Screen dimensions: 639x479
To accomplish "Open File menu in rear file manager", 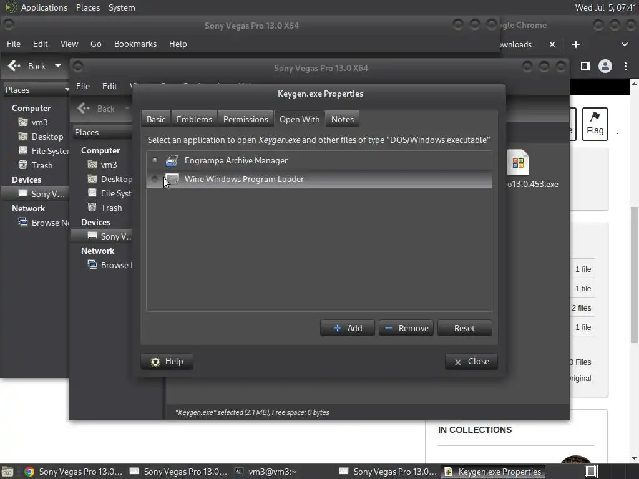I will click(14, 44).
